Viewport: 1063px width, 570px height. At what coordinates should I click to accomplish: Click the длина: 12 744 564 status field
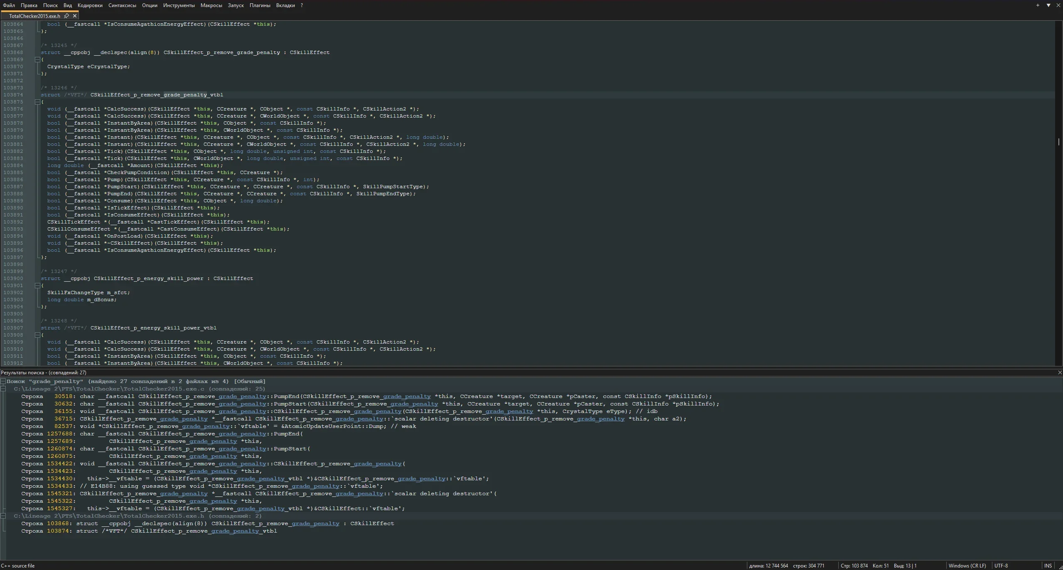pos(768,566)
